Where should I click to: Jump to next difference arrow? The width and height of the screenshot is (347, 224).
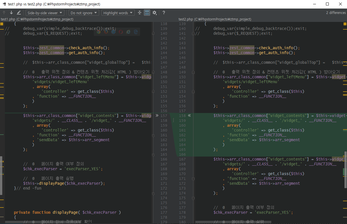[x=11, y=13]
